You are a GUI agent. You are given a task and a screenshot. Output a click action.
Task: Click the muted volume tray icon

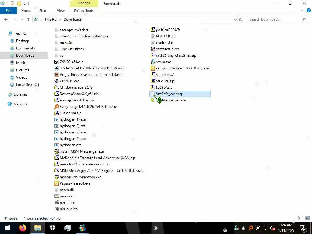pyautogui.click(x=272, y=228)
